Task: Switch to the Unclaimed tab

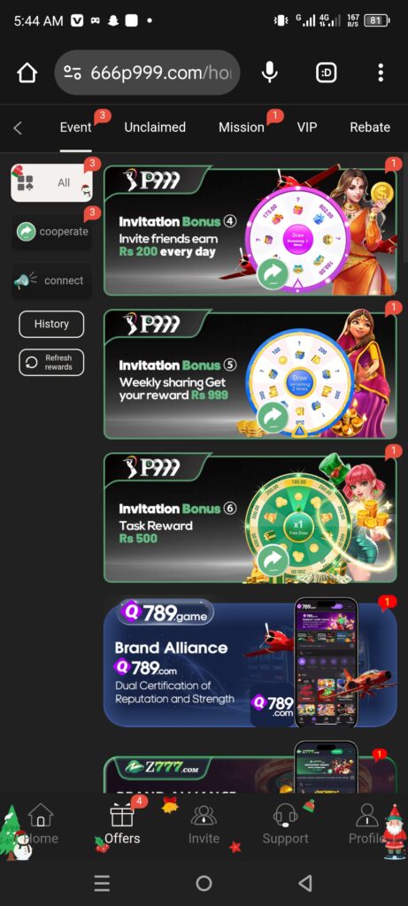Action: click(155, 127)
